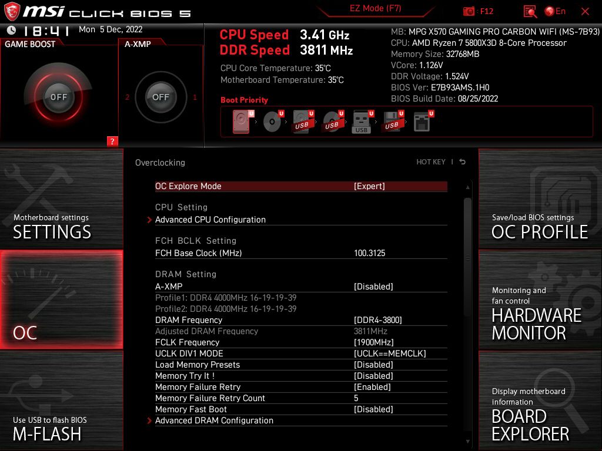Open the BIOS search magnifier icon

coord(530,12)
